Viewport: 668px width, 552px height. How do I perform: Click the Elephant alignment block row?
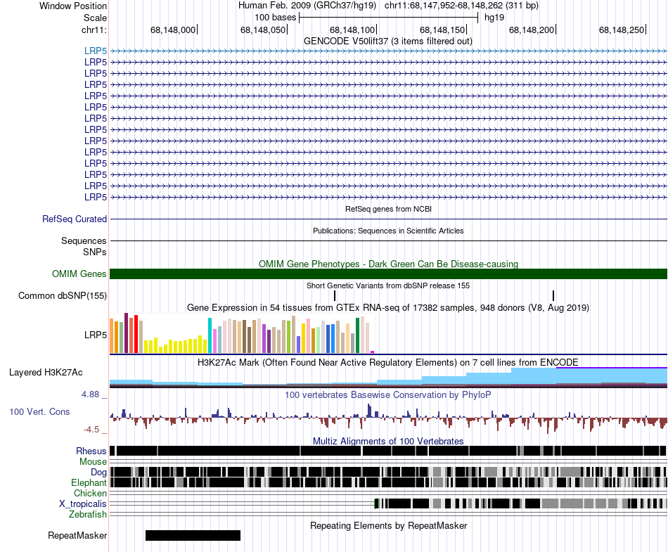click(x=388, y=482)
